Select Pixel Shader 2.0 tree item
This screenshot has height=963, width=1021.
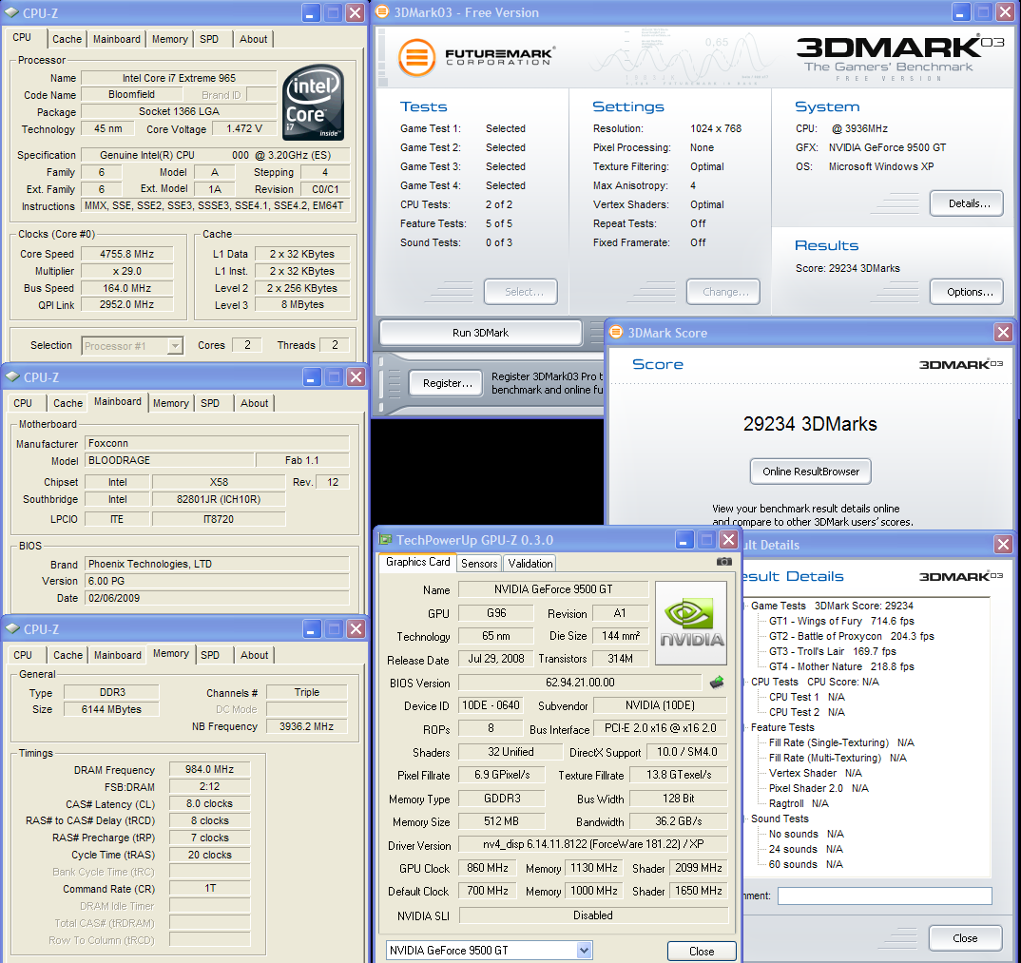point(819,788)
